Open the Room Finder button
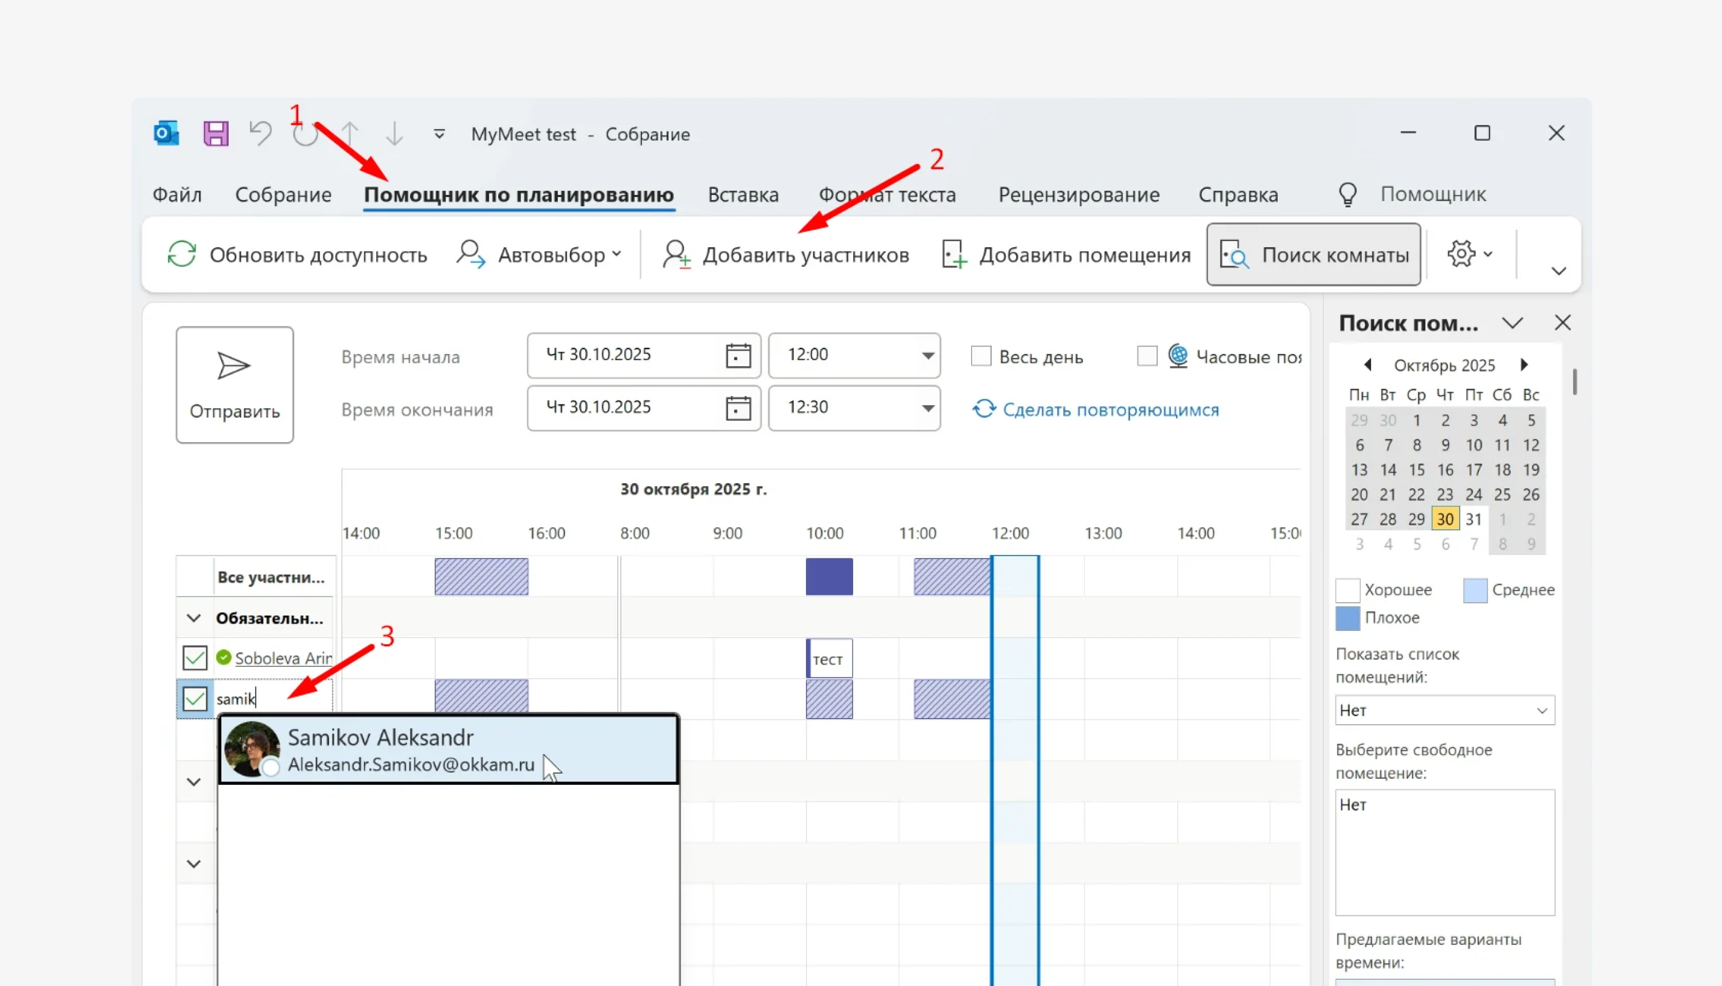 click(x=1313, y=255)
